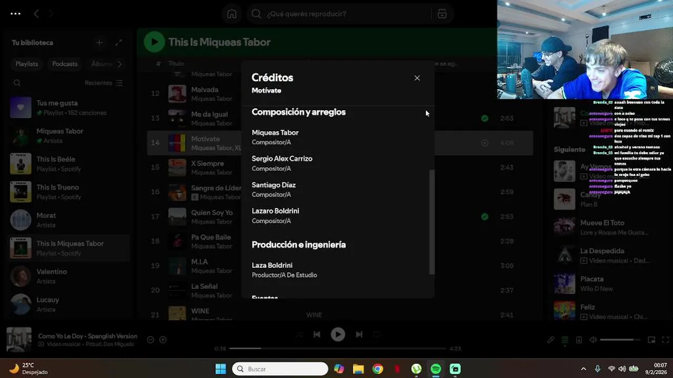This screenshot has width=673, height=378.
Task: Open the connect to a device icon
Action: point(579,340)
